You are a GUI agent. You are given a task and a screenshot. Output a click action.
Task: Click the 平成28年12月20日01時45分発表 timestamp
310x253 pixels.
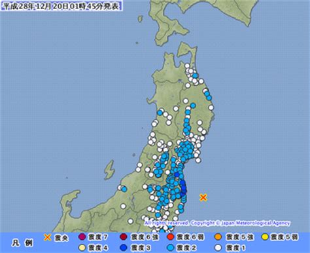coord(61,6)
